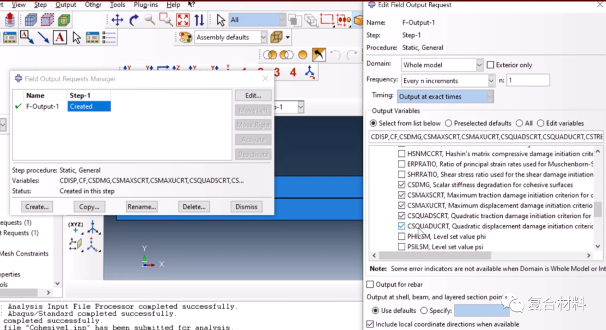Image resolution: width=606 pixels, height=330 pixels.
Task: Open the Domain Whole model dropdown
Action: pos(442,65)
